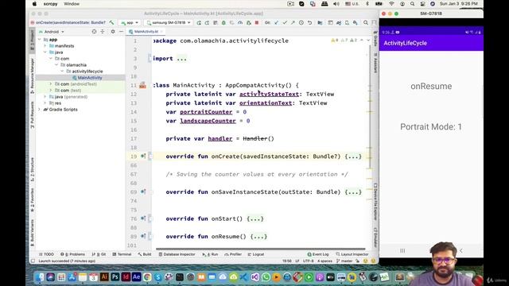Tap the recents button on the phone screen
This screenshot has height=286, width=509.
coord(402,251)
